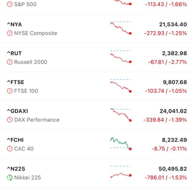Open the green CAC 40 sparkline chart
This screenshot has width=194, height=194.
[x=121, y=143]
